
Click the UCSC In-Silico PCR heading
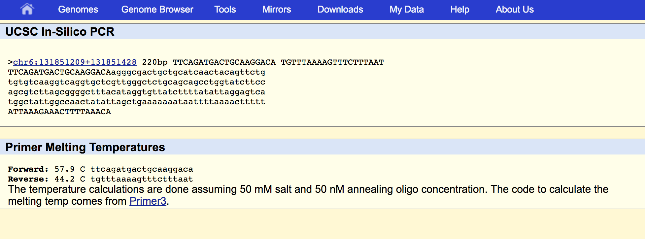(60, 32)
